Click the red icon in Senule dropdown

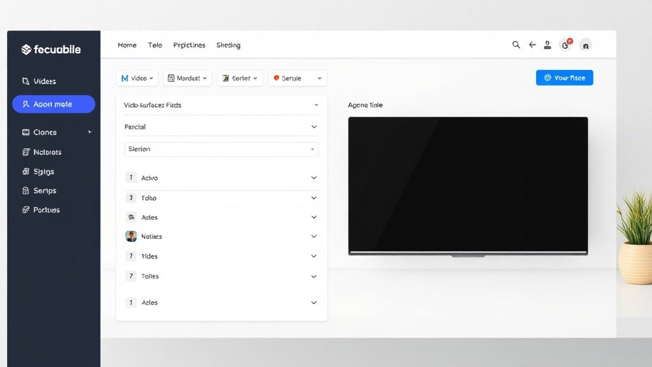[x=276, y=78]
